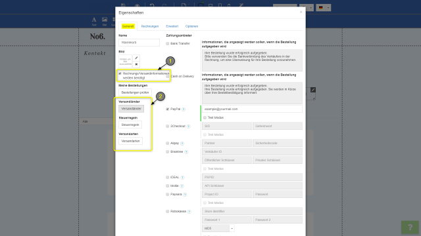Viewport: 421px width, 236px height.
Task: Open the PayPal help info icon
Action: [184, 109]
